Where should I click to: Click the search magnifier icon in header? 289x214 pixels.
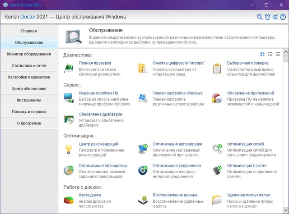(260, 17)
